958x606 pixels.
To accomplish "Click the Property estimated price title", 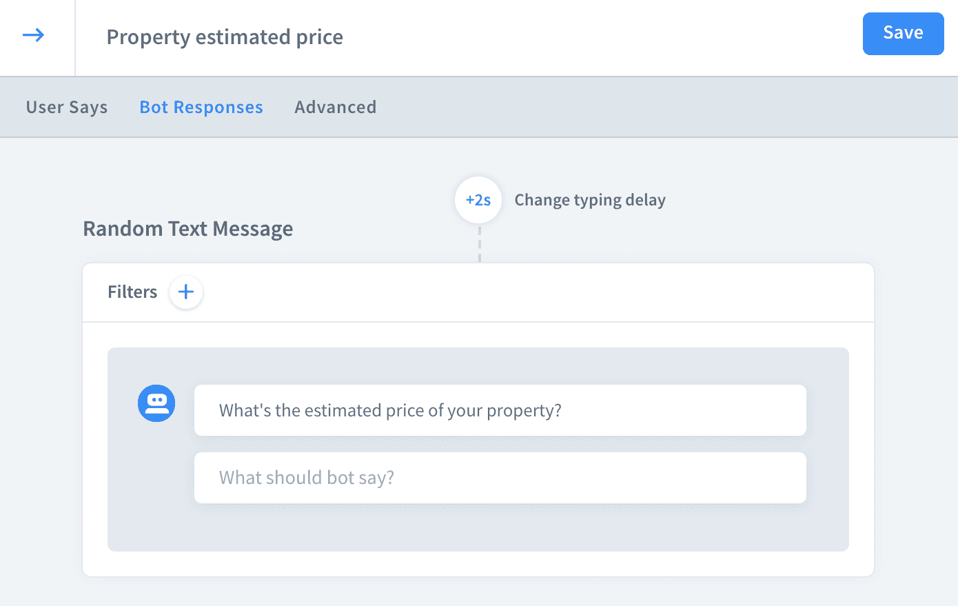I will point(225,37).
